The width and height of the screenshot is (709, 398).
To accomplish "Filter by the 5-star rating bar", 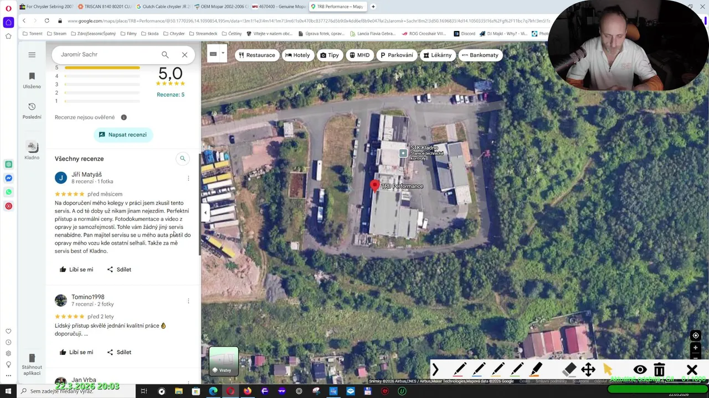I will 102,68.
